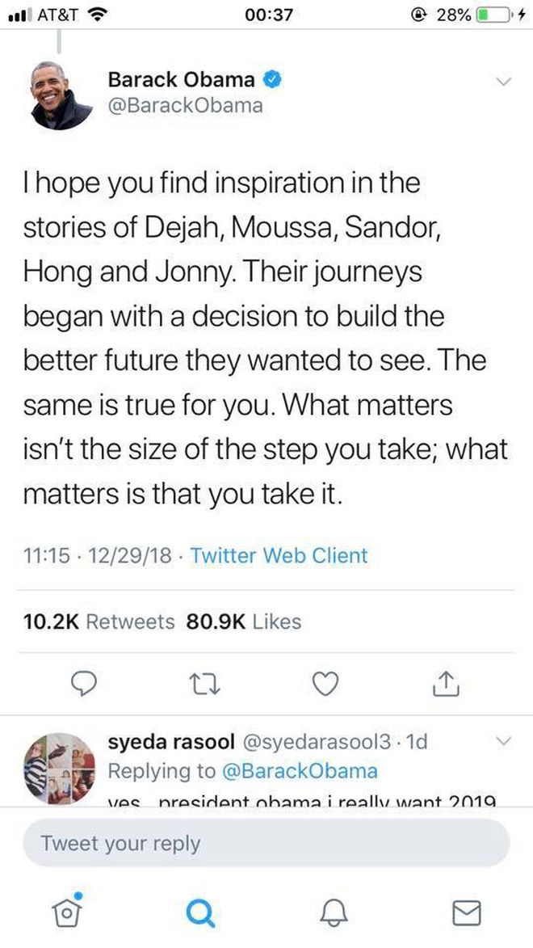View the 80.9K Likes list
Viewport: 533px width, 948px height.
coord(244,621)
